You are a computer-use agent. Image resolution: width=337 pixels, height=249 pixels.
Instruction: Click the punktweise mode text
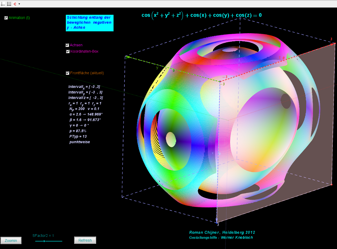click(79, 142)
